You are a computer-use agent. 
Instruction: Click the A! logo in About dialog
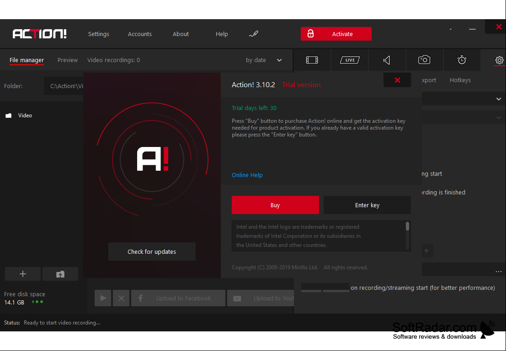(153, 159)
